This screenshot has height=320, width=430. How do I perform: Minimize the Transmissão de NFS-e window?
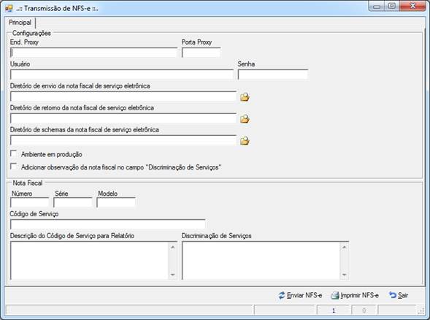click(377, 7)
